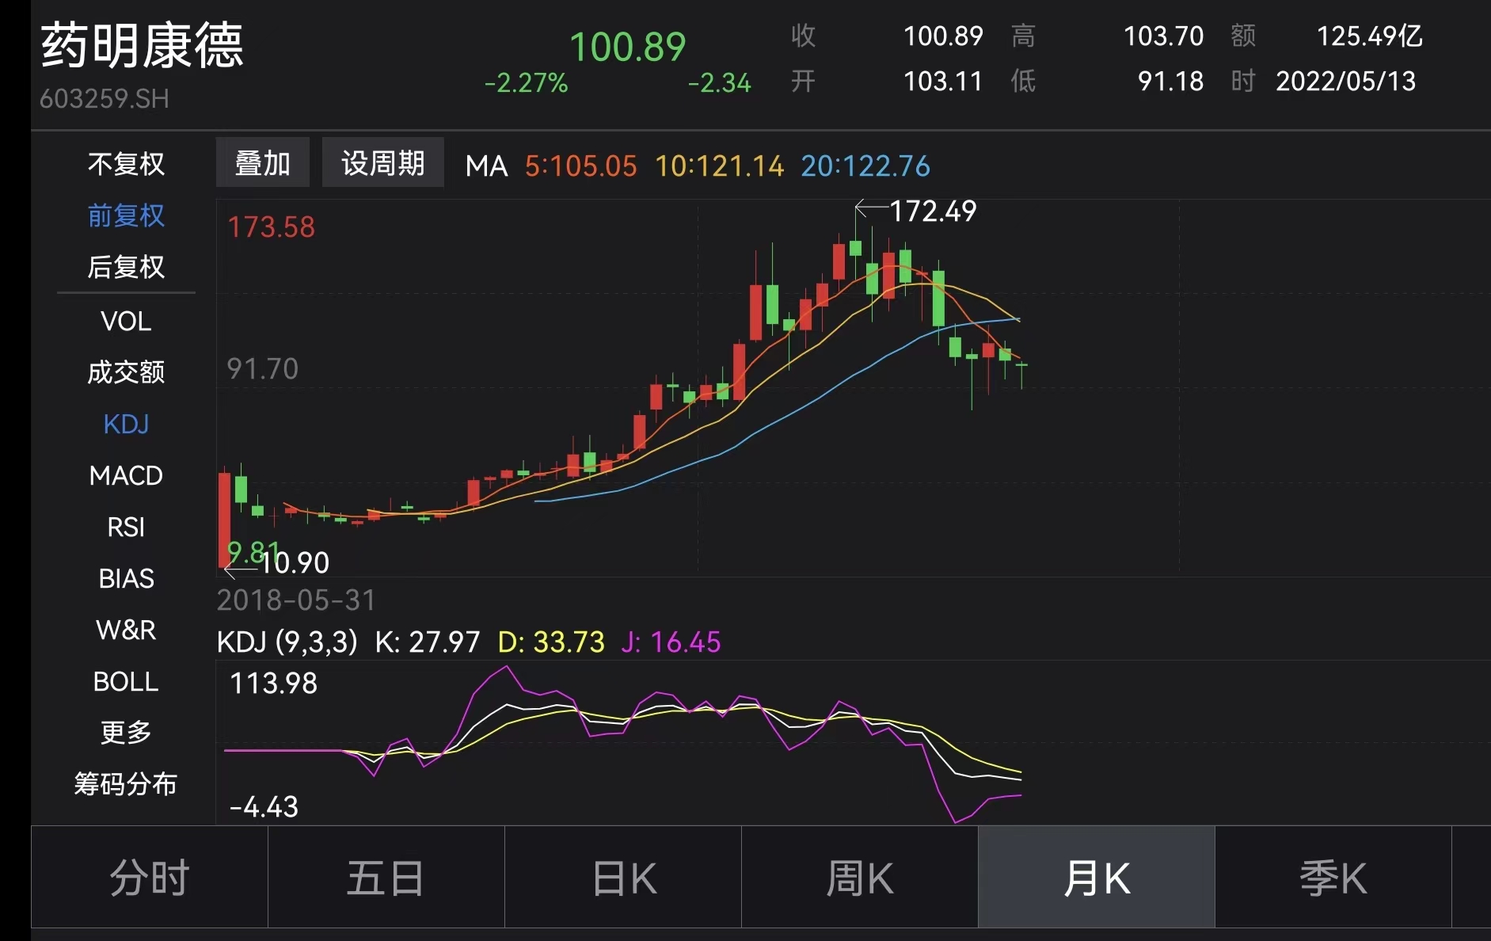This screenshot has width=1491, height=941.
Task: Switch to the 日K daily chart tab
Action: 622,877
